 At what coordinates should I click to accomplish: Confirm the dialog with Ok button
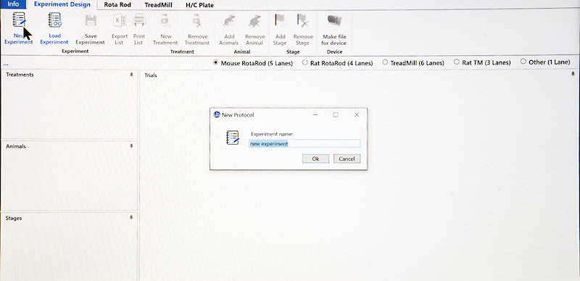315,159
